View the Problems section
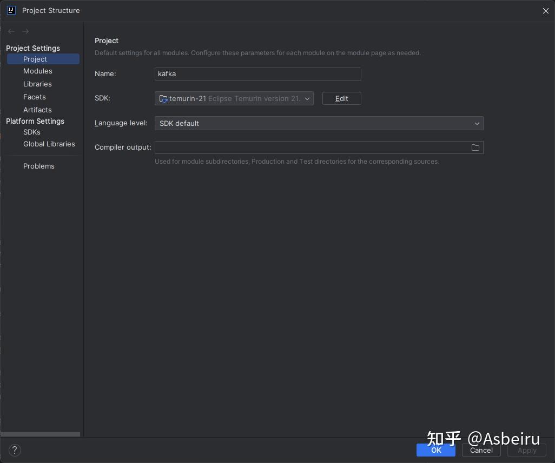Image resolution: width=555 pixels, height=463 pixels. click(38, 166)
